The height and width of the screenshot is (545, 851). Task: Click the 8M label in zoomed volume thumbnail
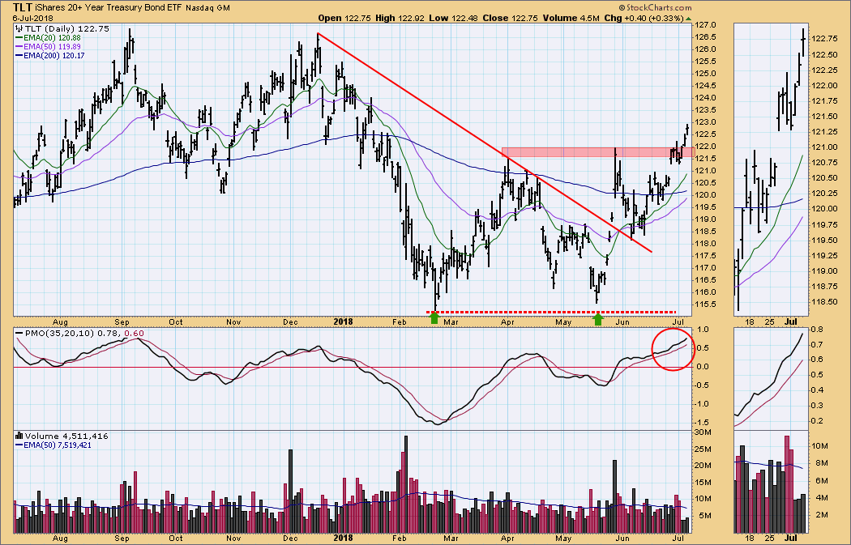[822, 463]
